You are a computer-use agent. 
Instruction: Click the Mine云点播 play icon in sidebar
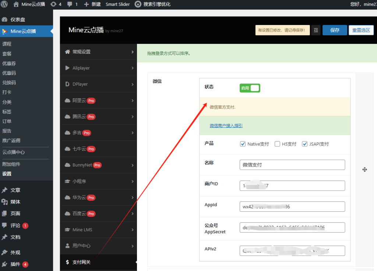coord(4,31)
